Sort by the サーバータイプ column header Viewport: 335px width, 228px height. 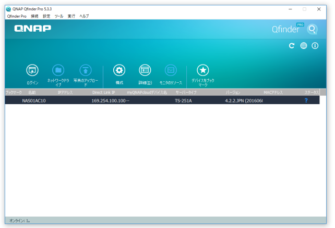tap(186, 93)
